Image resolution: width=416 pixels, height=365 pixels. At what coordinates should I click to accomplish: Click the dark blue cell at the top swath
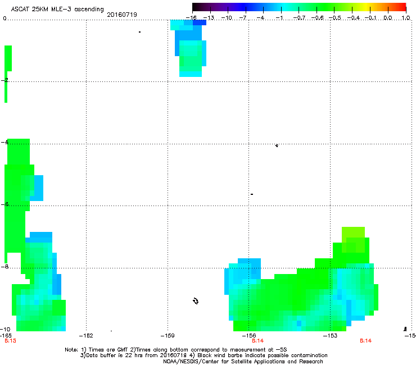pyautogui.click(x=200, y=22)
